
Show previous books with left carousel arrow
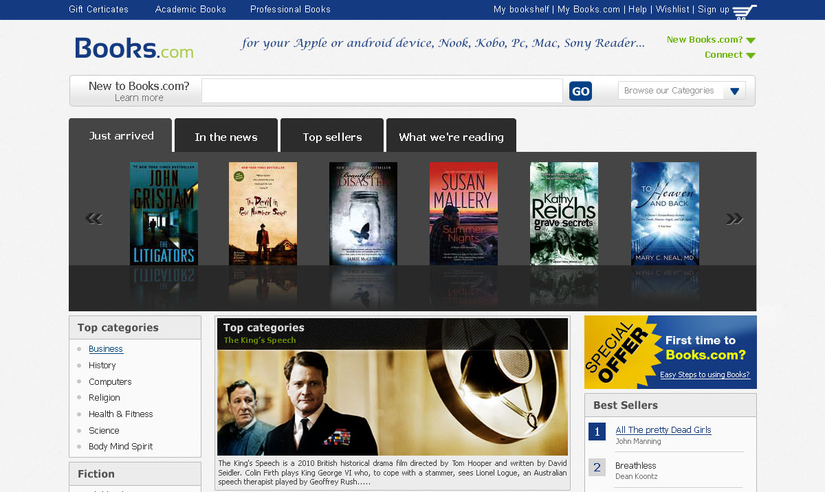pyautogui.click(x=93, y=219)
